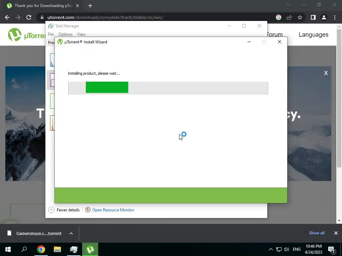Viewport: 342px width, 256px height.
Task: Open the Chrome profile avatar menu
Action: coord(324,17)
